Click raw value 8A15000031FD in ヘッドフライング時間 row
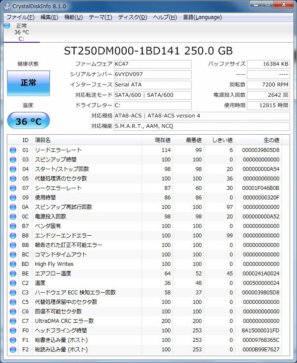 pyautogui.click(x=260, y=330)
